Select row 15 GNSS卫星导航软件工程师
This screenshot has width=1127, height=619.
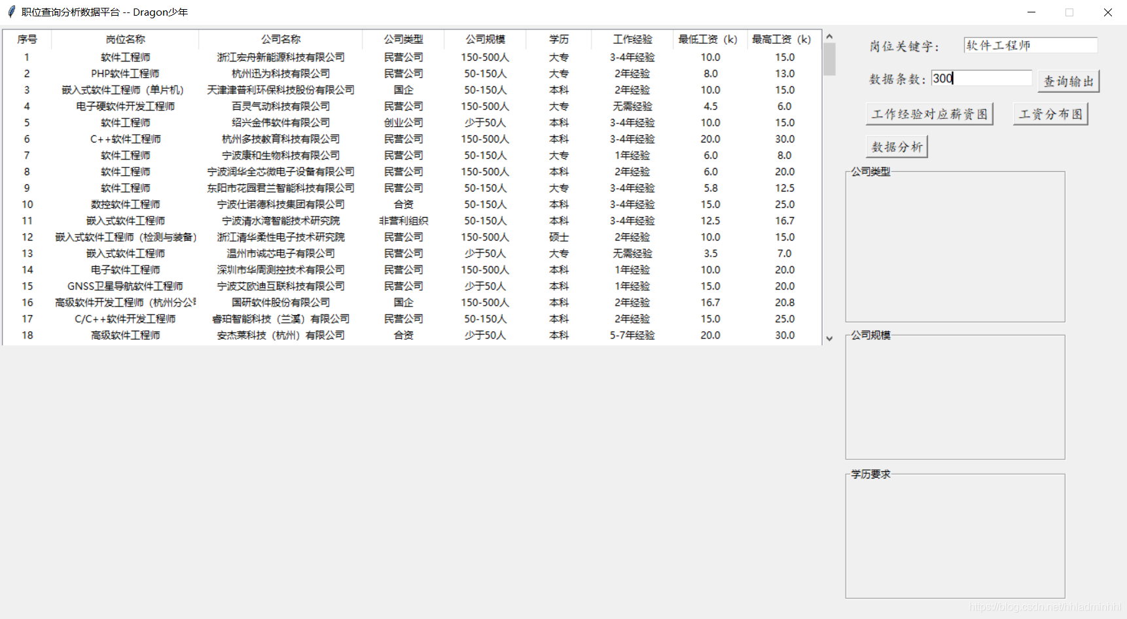pyautogui.click(x=125, y=286)
